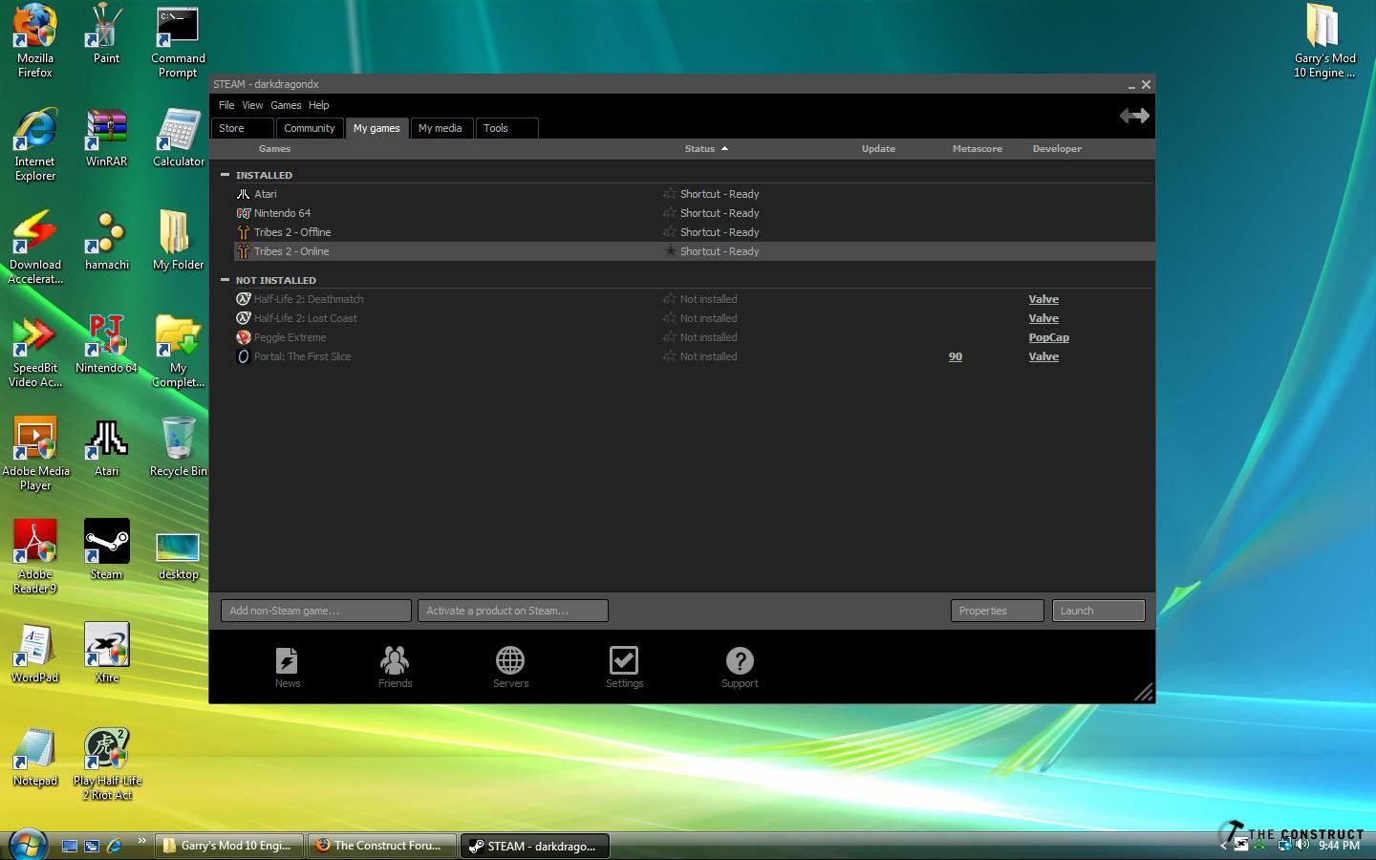Toggle favorite star for Portal: The First Slice
The width and height of the screenshot is (1376, 860).
pos(669,356)
